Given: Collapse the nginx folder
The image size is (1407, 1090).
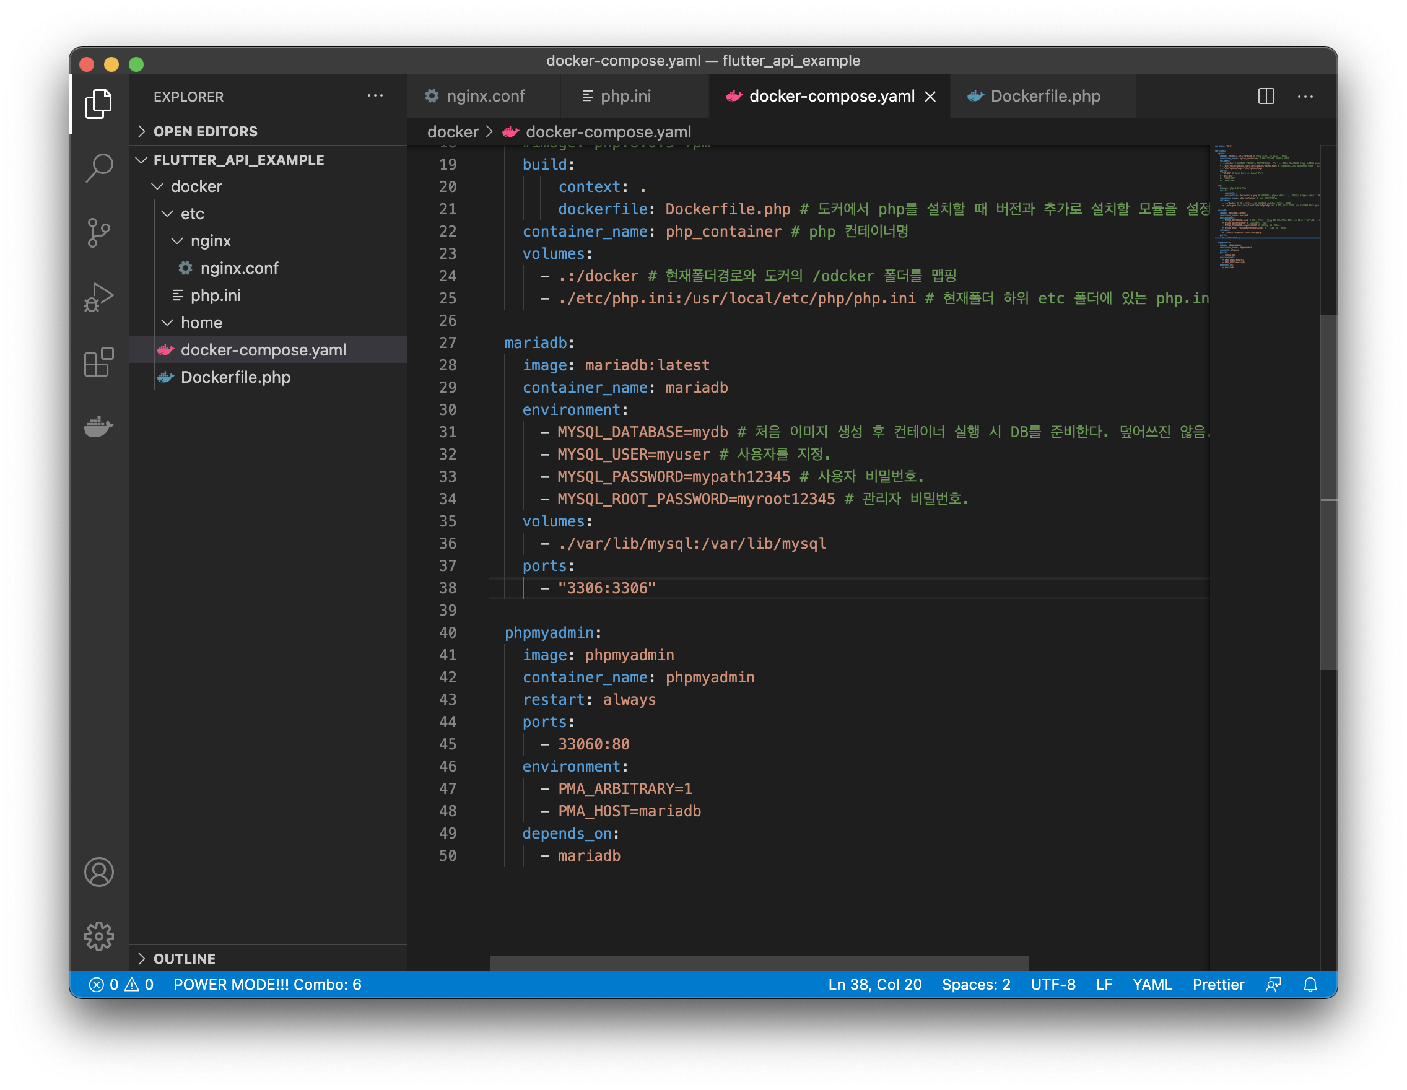Looking at the screenshot, I should [x=210, y=241].
